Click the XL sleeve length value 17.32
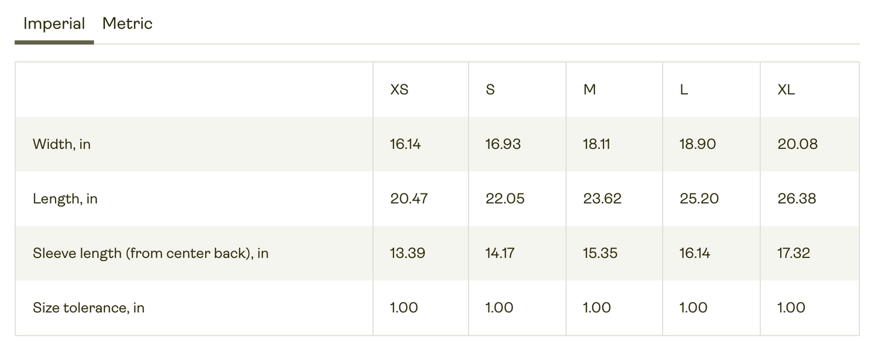 (x=794, y=253)
